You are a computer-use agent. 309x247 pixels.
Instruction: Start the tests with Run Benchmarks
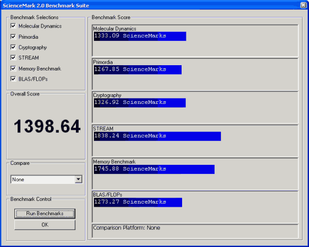[45, 214]
